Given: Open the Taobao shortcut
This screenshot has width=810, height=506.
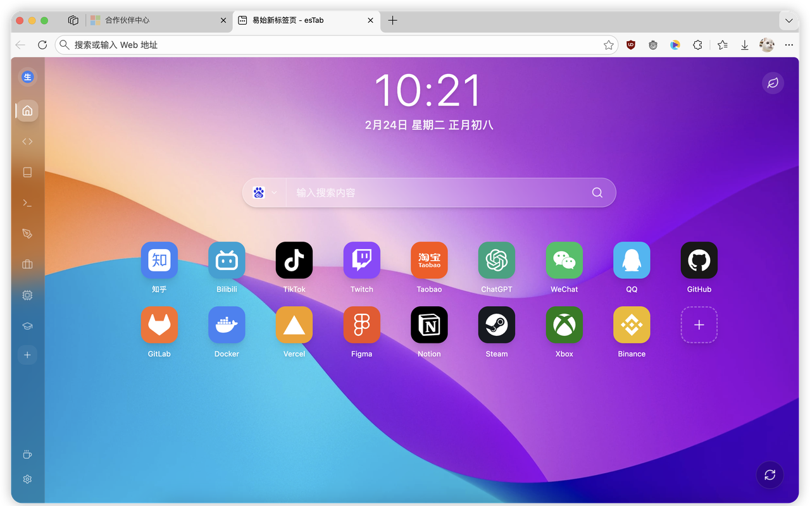Looking at the screenshot, I should 429,260.
